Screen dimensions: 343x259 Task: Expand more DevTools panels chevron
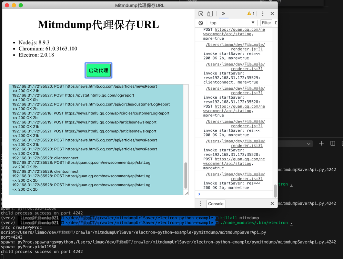point(223,13)
